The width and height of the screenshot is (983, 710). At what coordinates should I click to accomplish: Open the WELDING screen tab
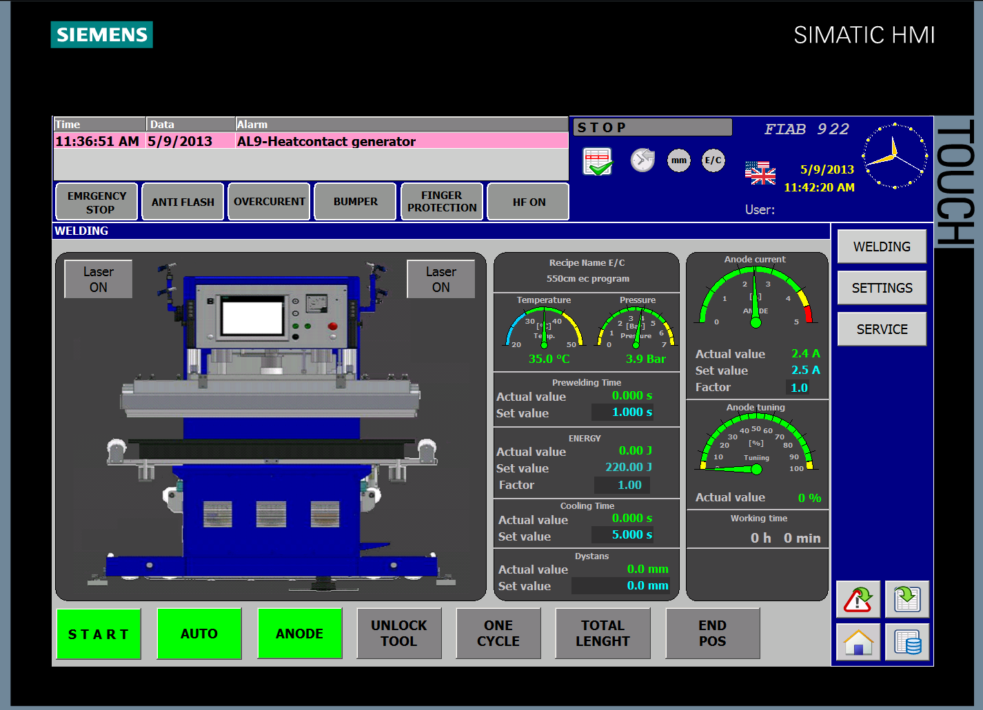[x=882, y=247]
